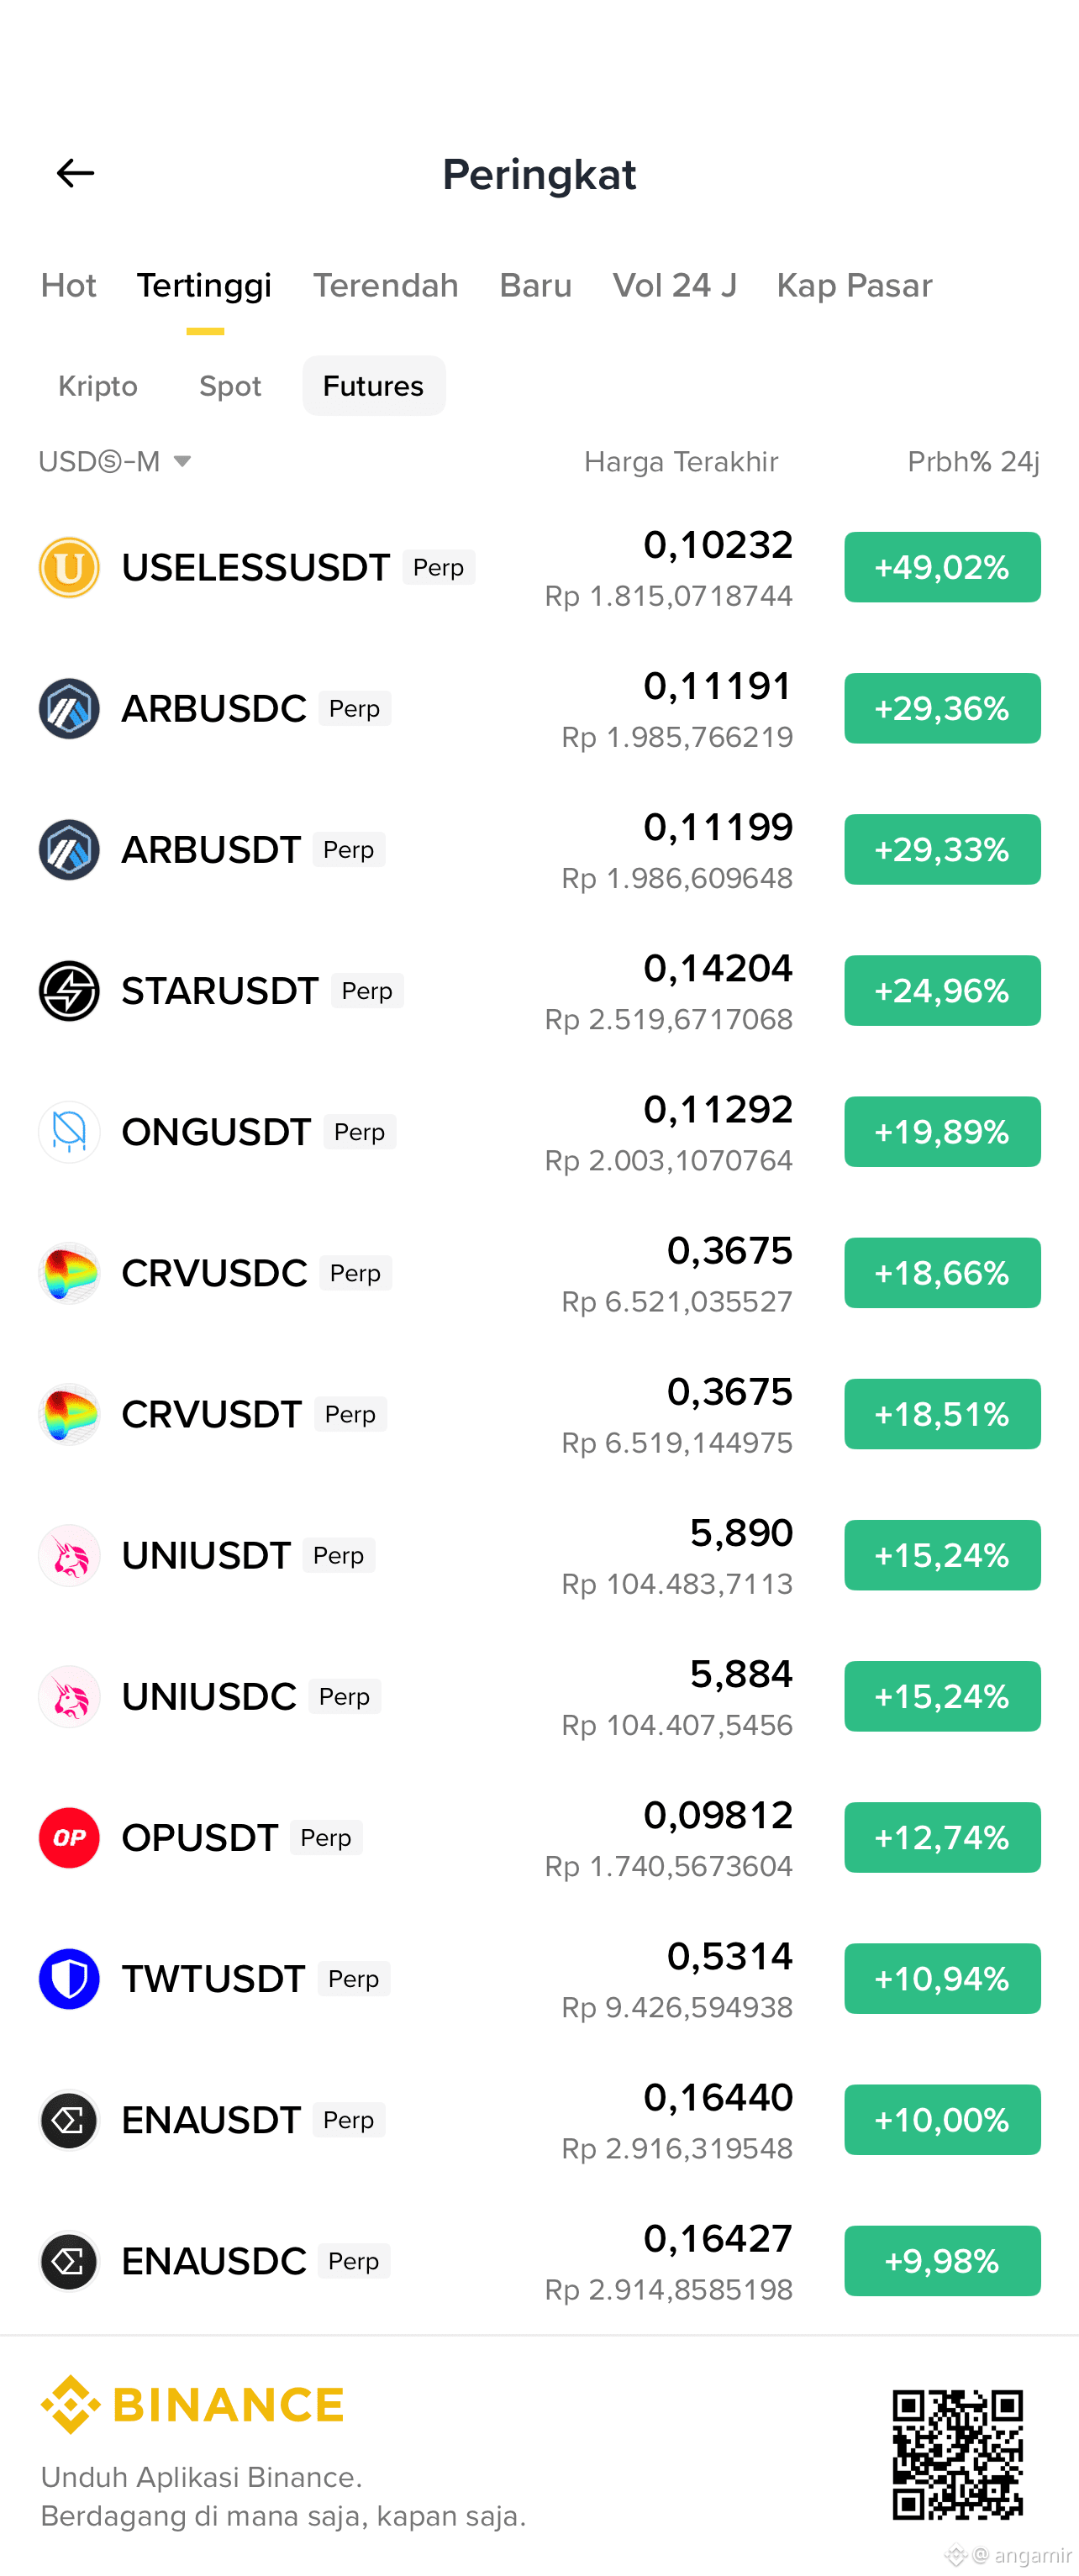Open the Vol 24 J tab
1079x2576 pixels.
click(x=674, y=285)
